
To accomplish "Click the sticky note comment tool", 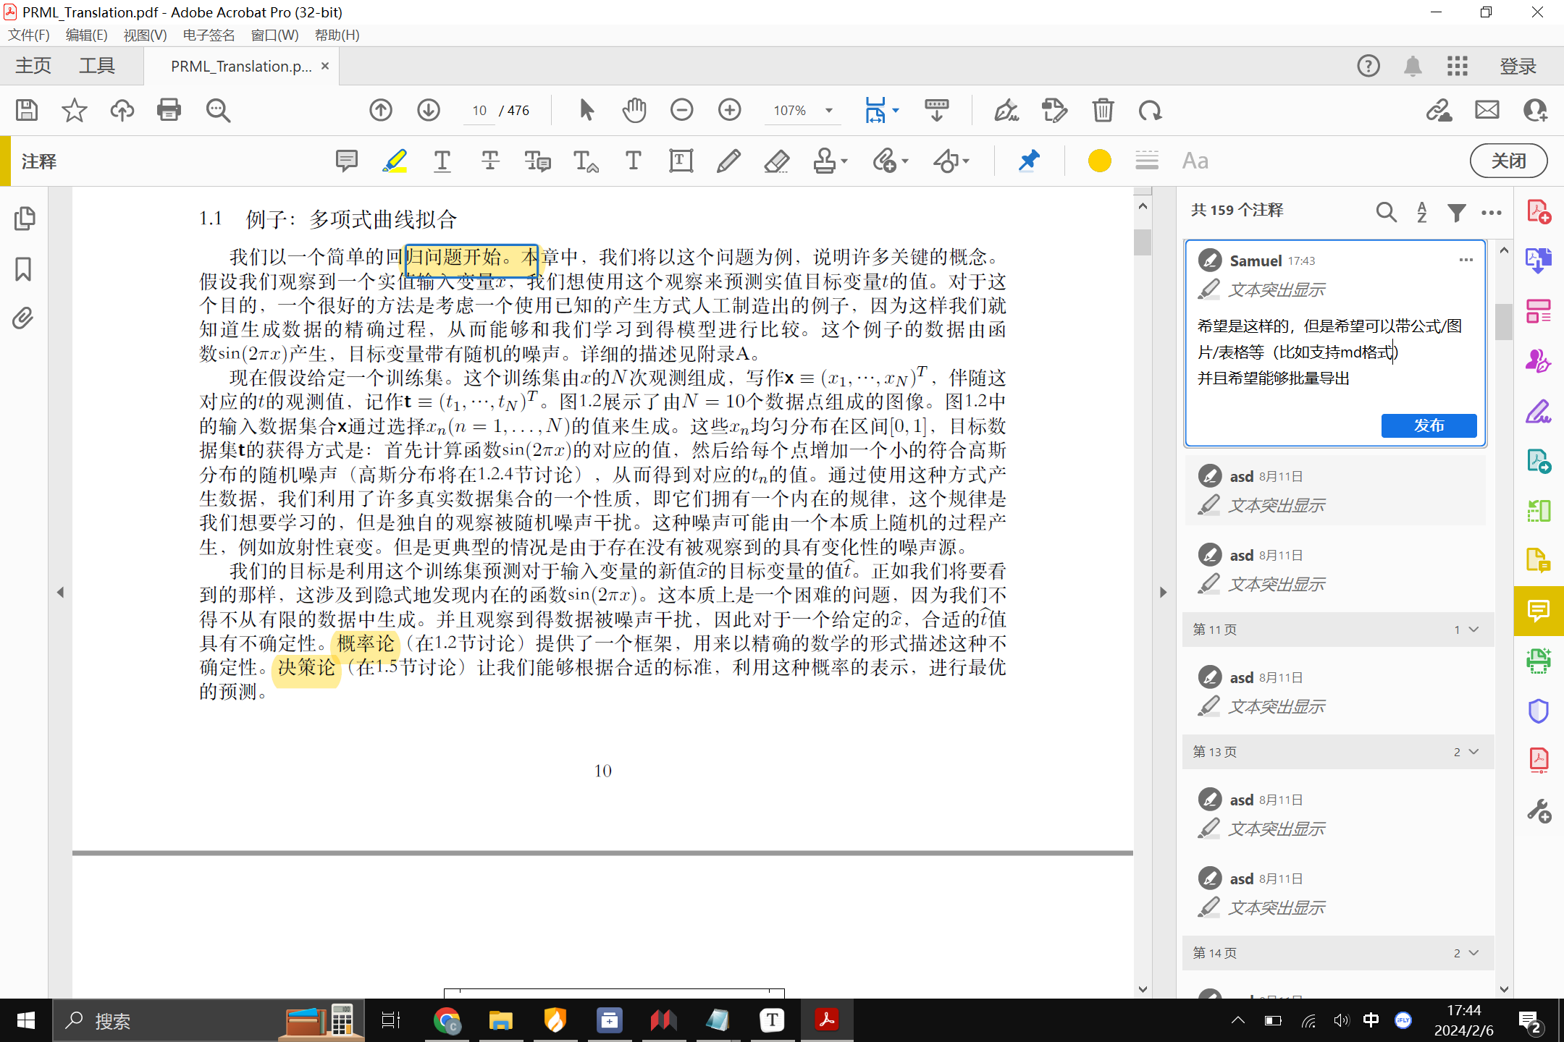I will [347, 161].
